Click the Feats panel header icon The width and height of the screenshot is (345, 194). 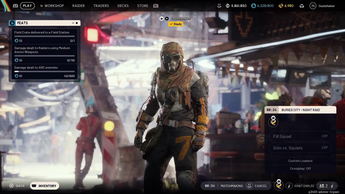point(12,23)
